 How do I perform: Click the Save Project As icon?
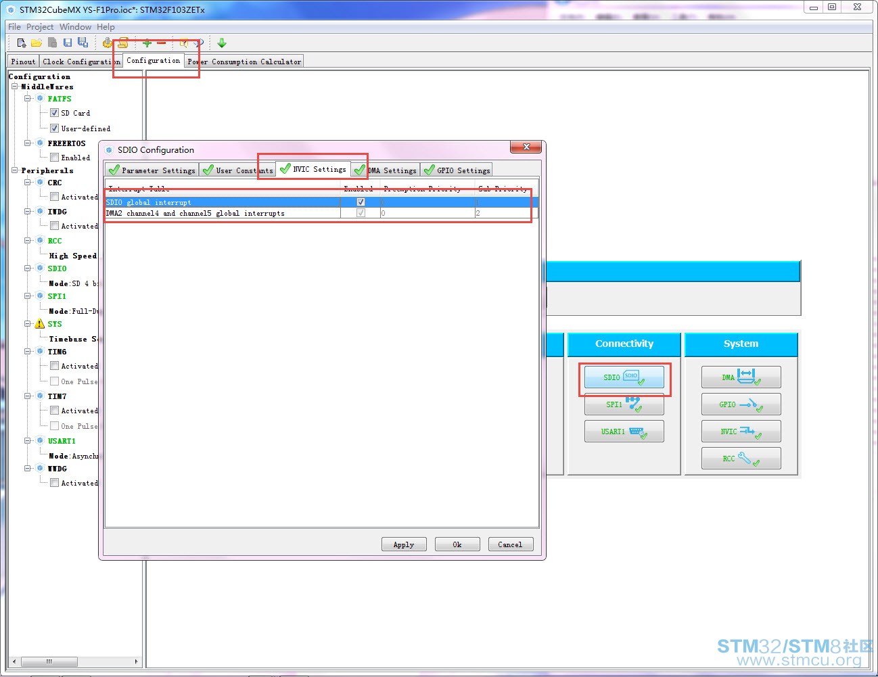coord(83,43)
